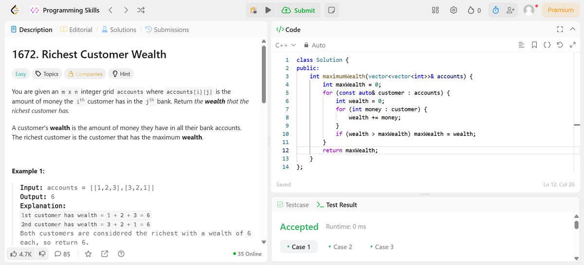The image size is (584, 265).
Task: Show the Topics tag
Action: click(47, 74)
